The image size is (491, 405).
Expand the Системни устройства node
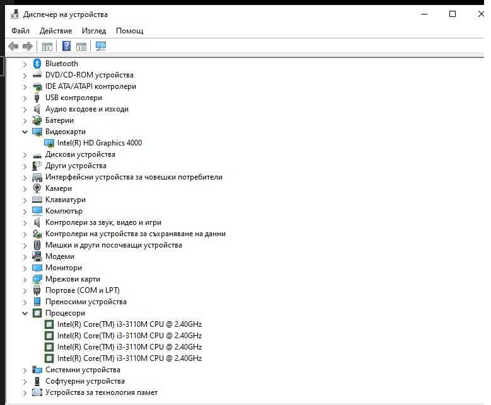coord(25,370)
